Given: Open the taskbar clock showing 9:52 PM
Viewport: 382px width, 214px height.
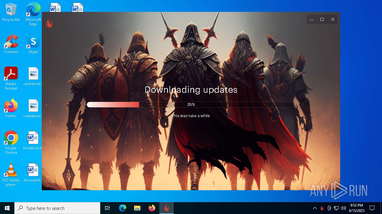Looking at the screenshot, I should click(357, 208).
